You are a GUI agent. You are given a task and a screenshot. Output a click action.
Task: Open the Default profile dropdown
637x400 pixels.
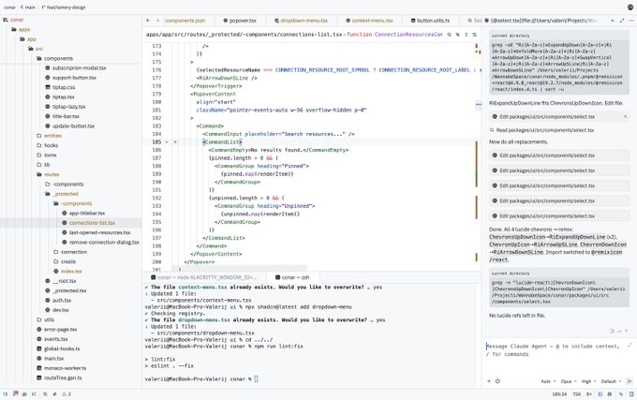pos(611,381)
